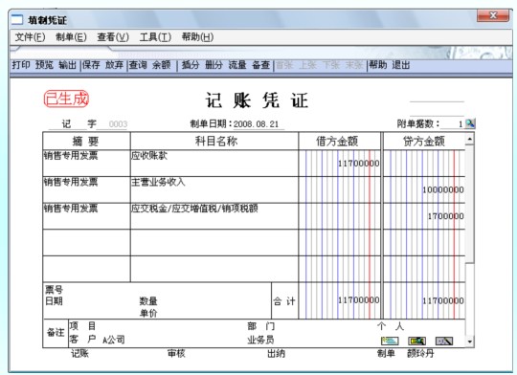
Task: Click the 余额 toolbar button
Action: pyautogui.click(x=161, y=65)
